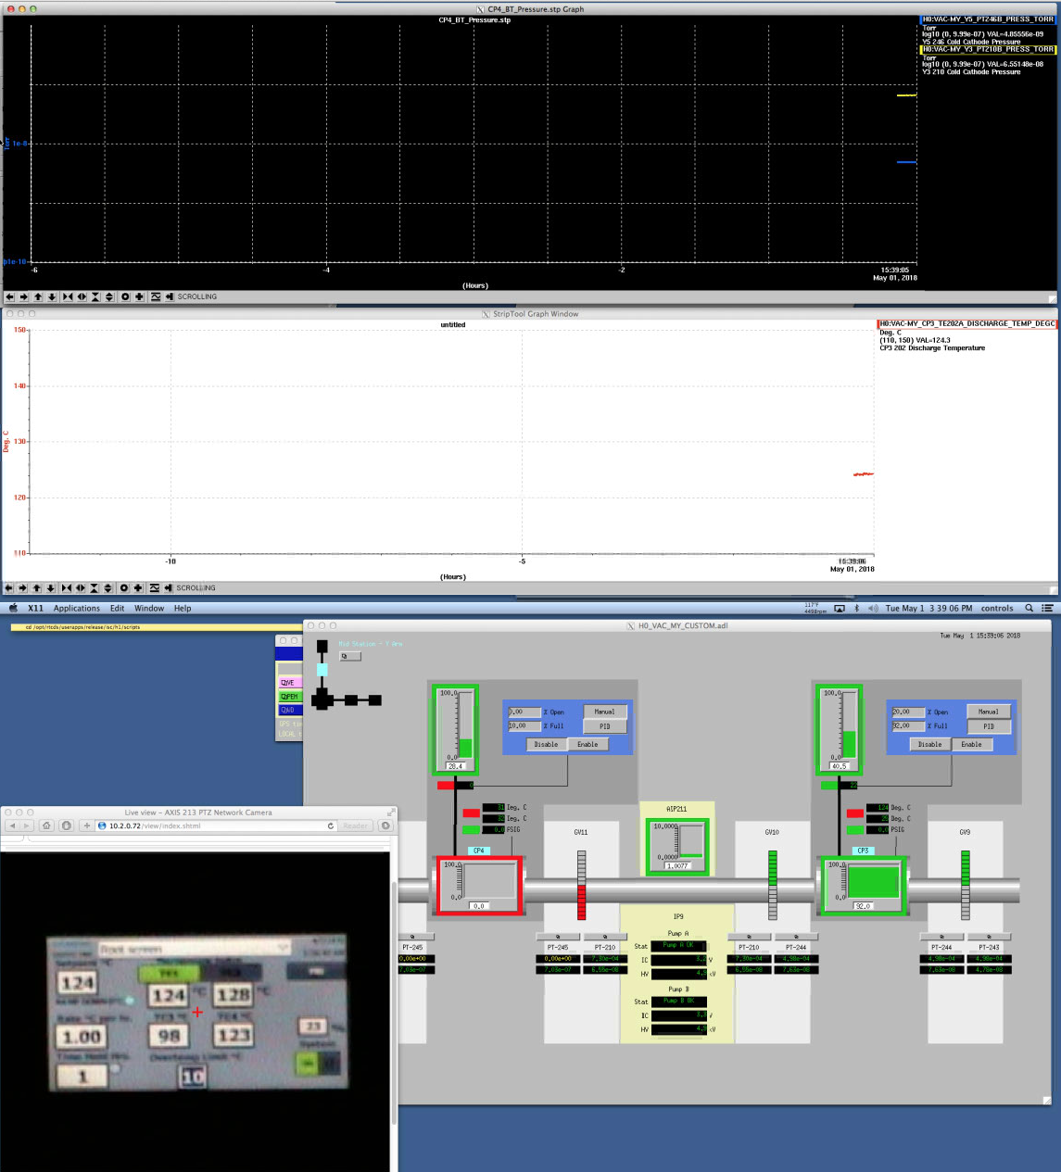
Task: Click pan-up arrow in CP4_BT_Pressure graph toolbar
Action: pos(38,297)
